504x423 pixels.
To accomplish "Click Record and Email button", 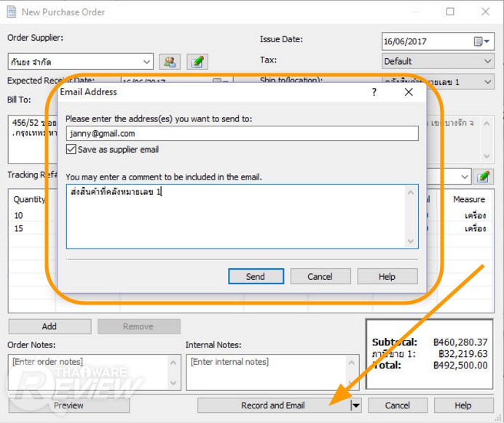I will coord(274,406).
